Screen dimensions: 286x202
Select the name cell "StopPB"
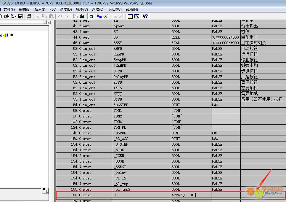142,60
